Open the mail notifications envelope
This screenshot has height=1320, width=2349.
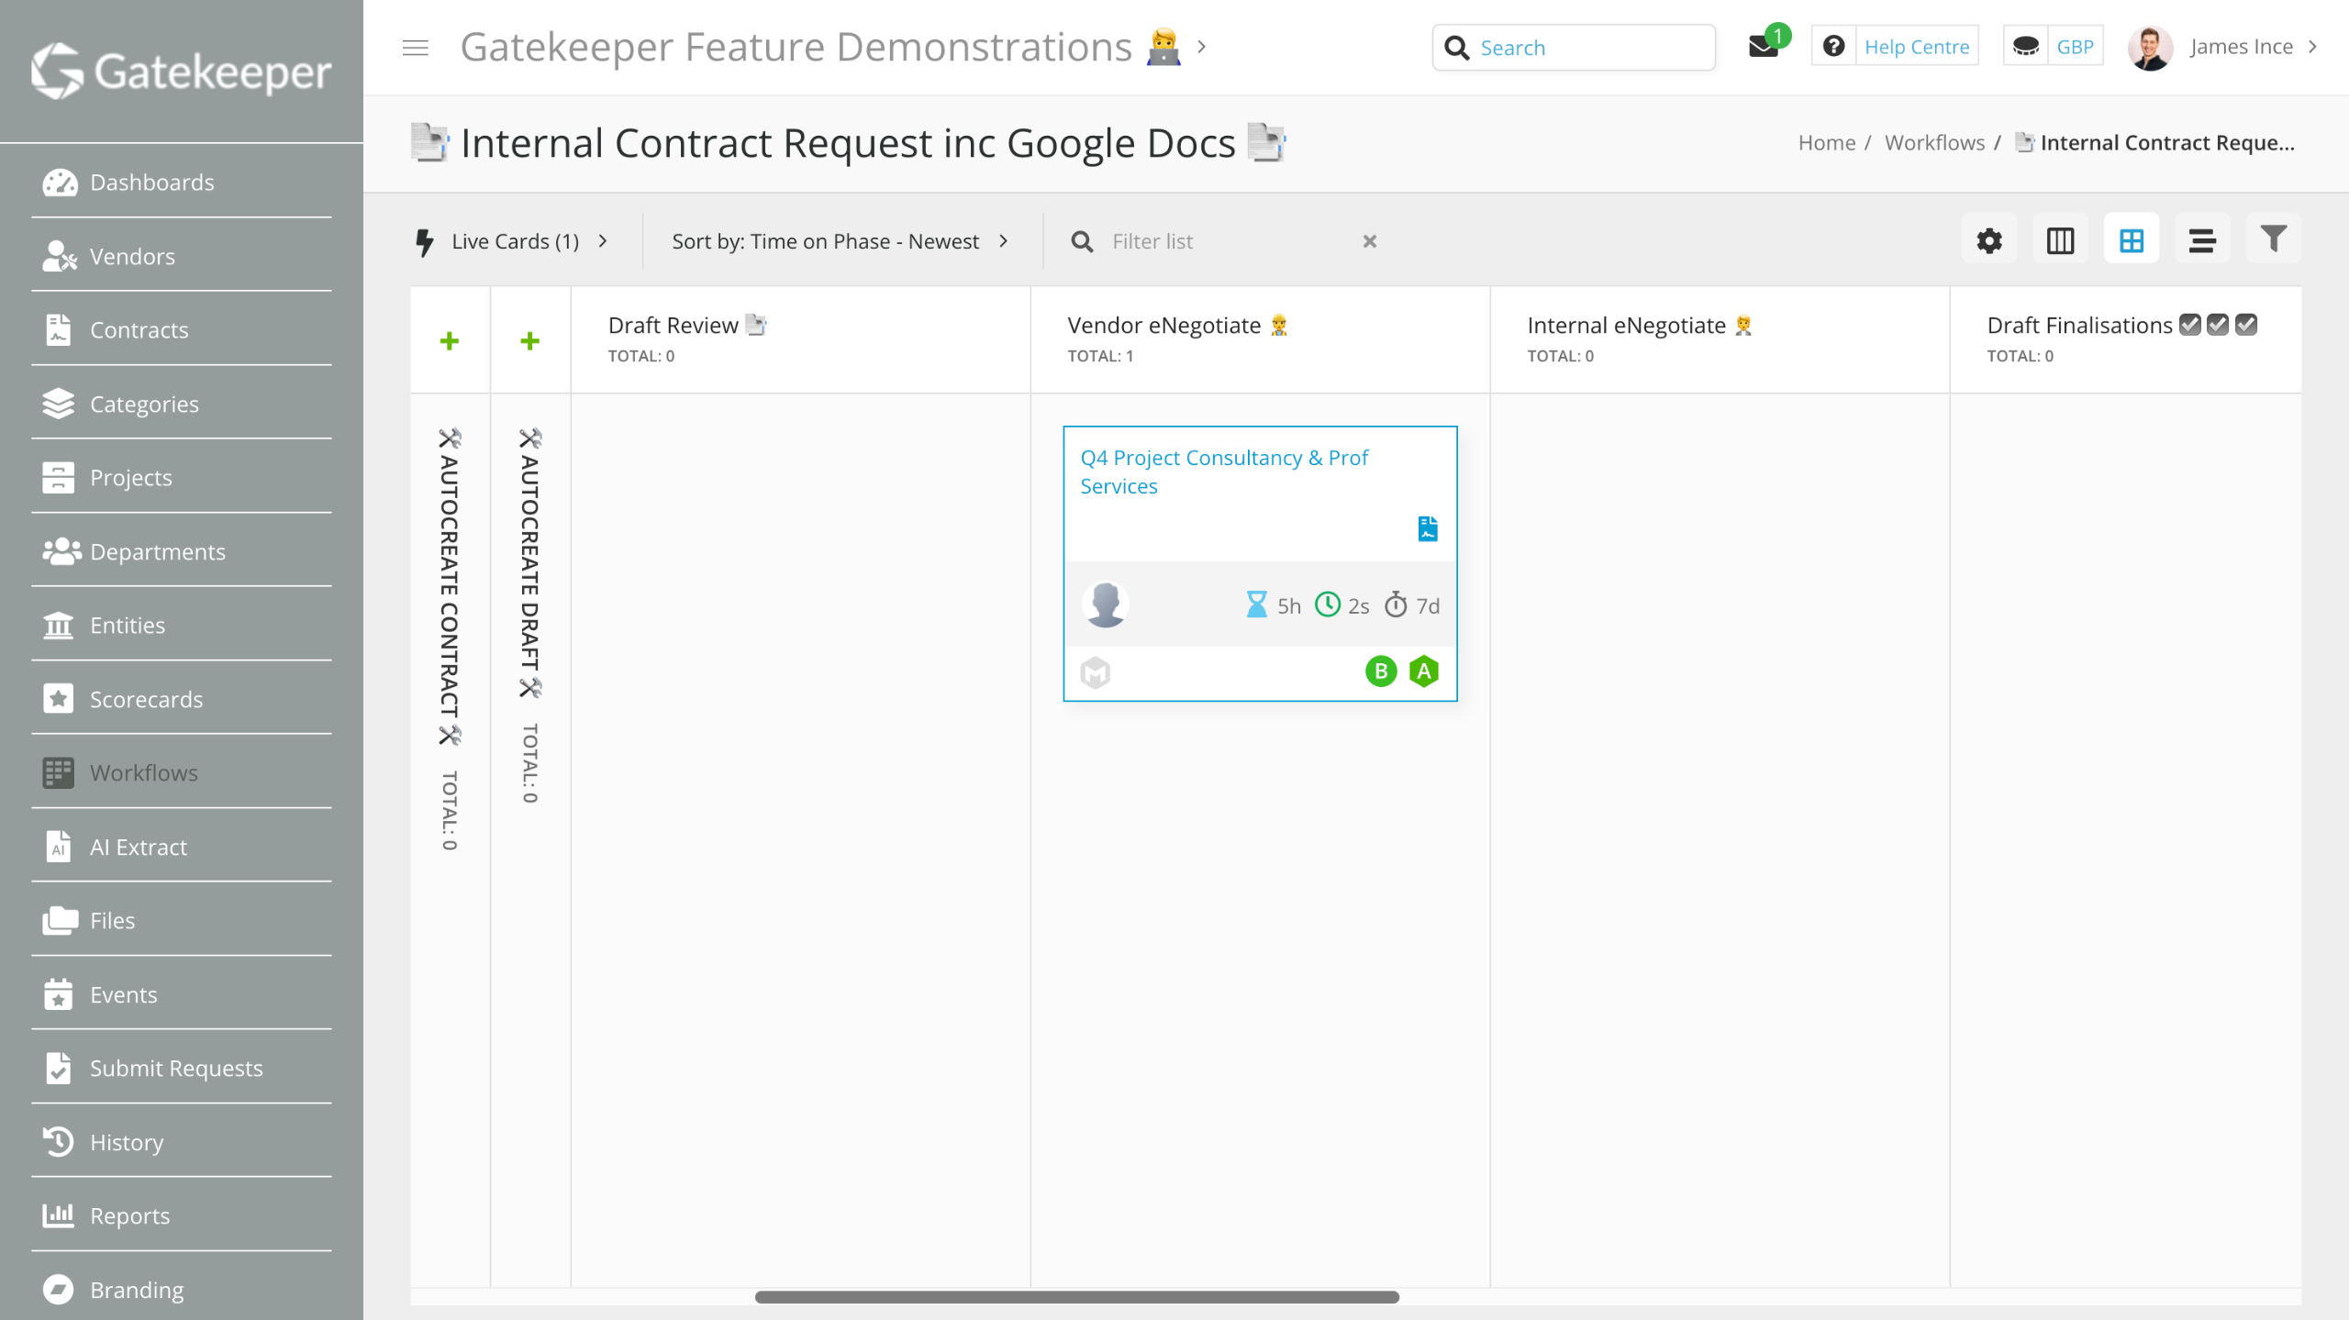tap(1763, 47)
